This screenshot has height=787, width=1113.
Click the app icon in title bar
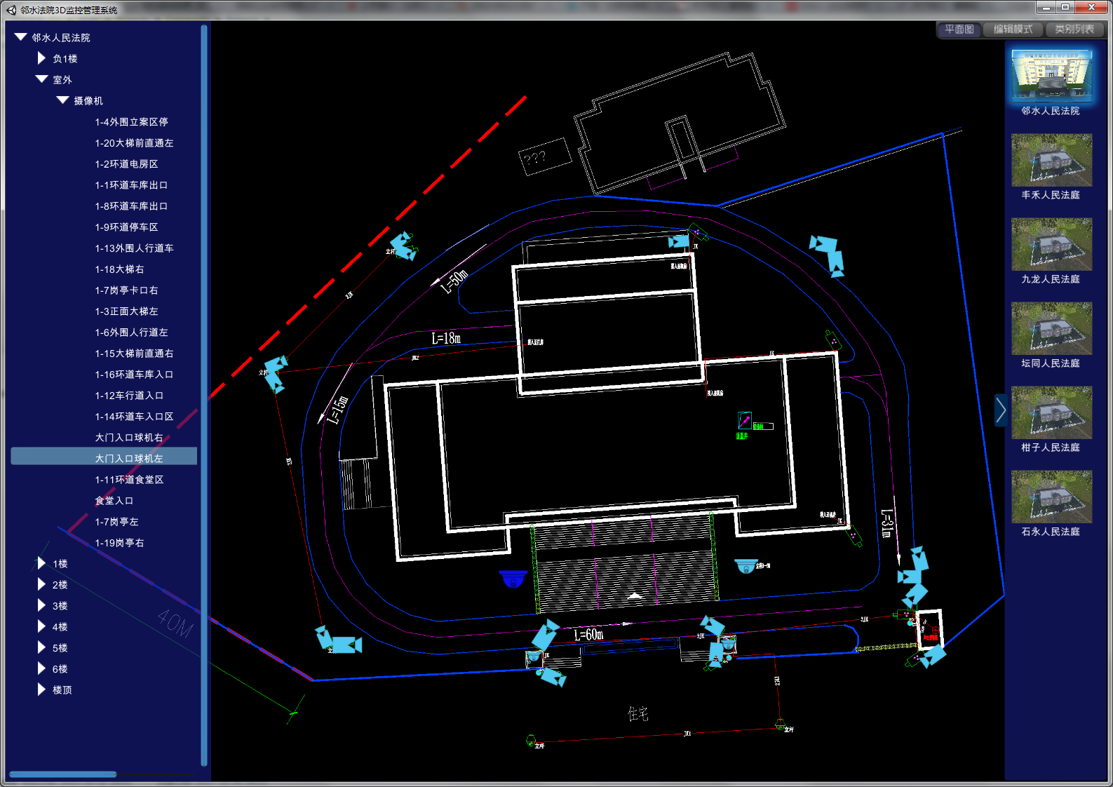tap(11, 10)
